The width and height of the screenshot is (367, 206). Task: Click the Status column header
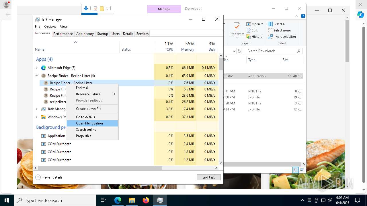point(137,47)
